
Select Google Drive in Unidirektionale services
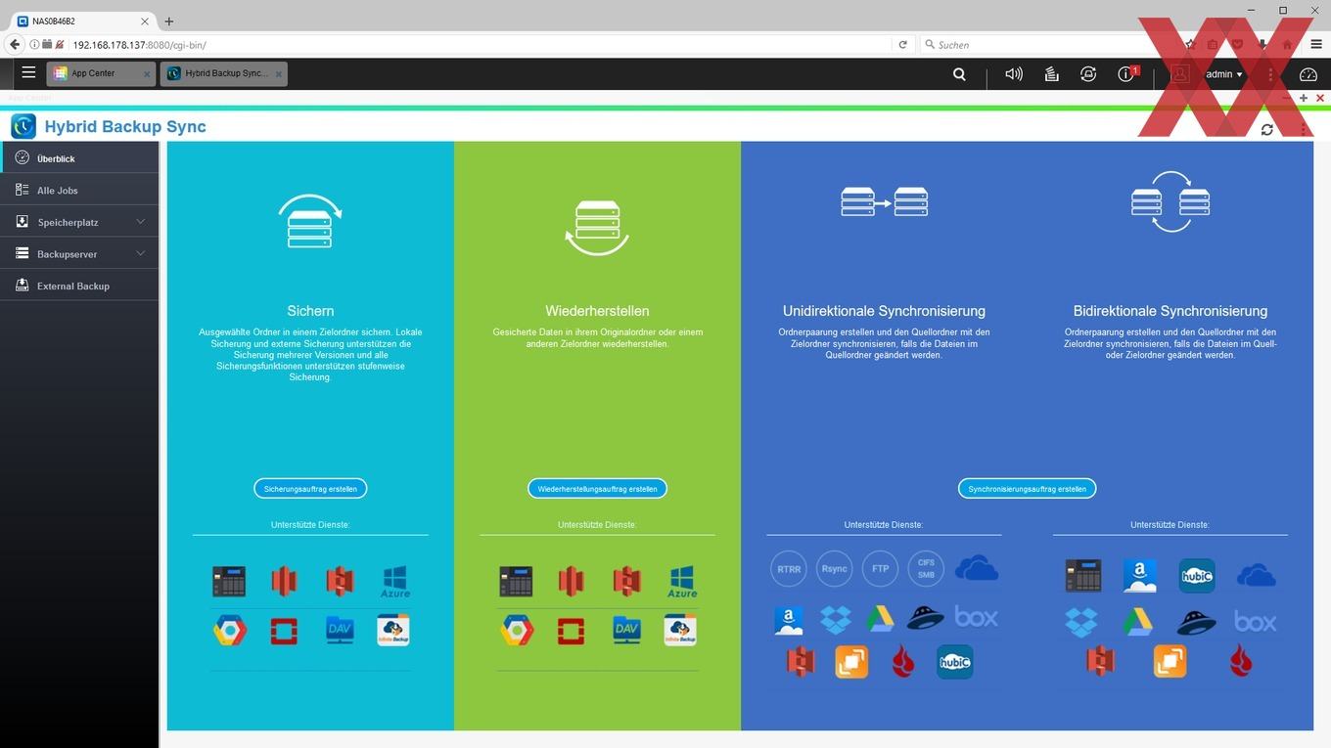(880, 620)
